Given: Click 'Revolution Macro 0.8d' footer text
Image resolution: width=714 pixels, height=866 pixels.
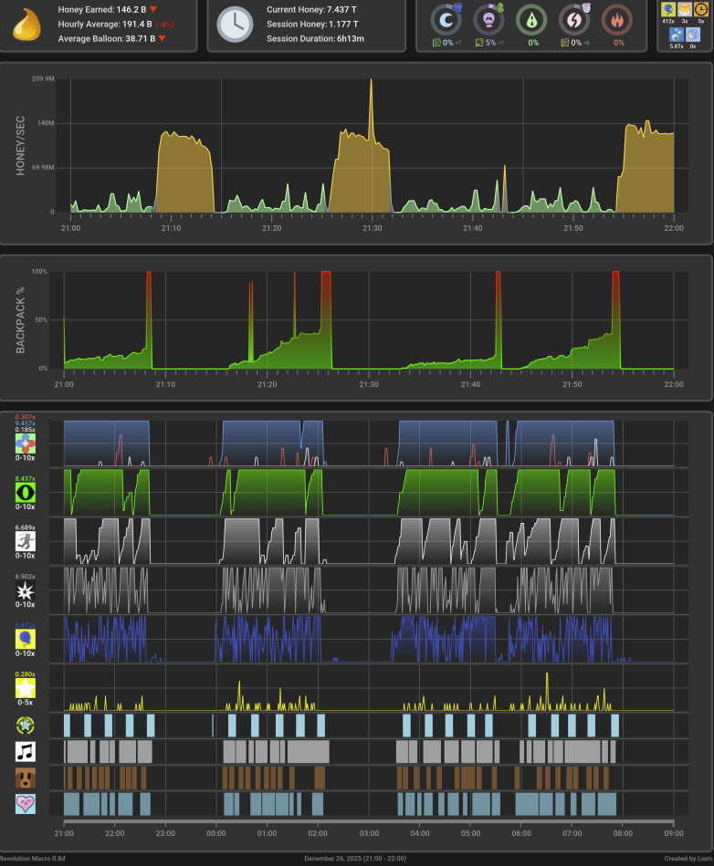Looking at the screenshot, I should [x=33, y=859].
